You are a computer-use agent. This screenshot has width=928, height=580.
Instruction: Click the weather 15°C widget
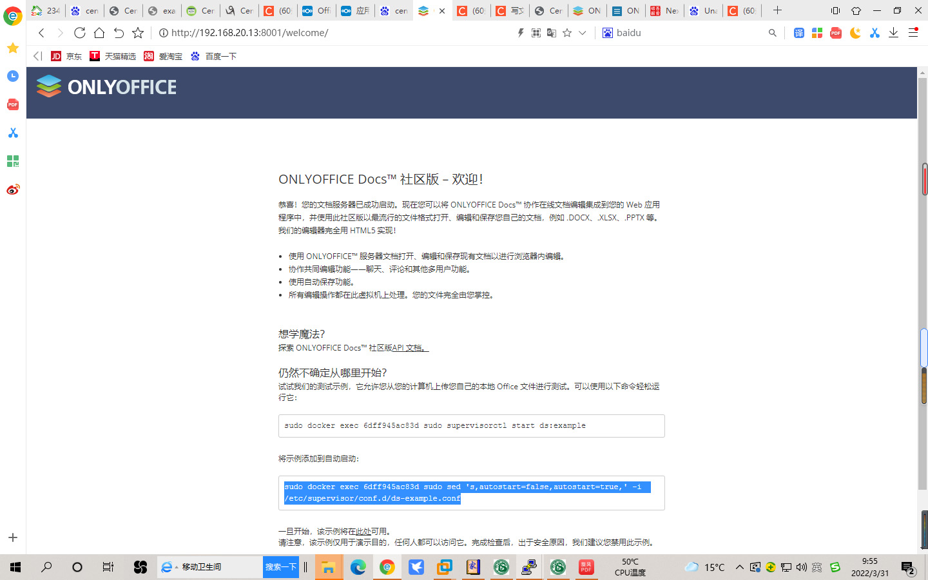(704, 567)
